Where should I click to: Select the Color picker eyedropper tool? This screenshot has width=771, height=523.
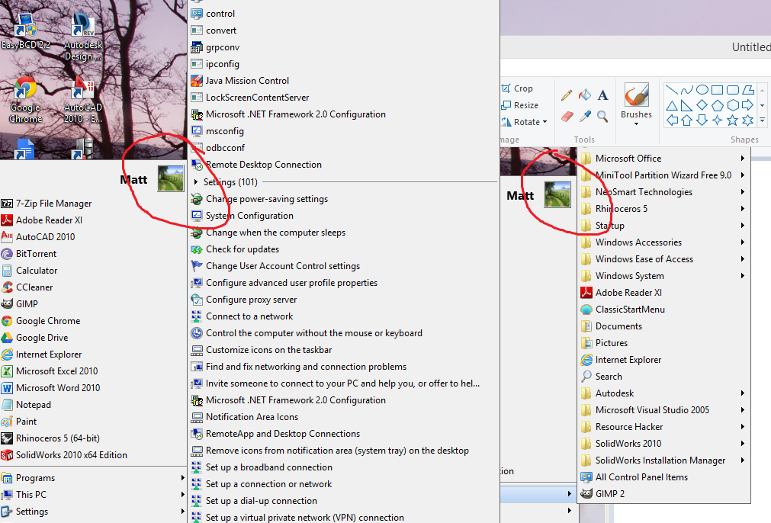[585, 117]
